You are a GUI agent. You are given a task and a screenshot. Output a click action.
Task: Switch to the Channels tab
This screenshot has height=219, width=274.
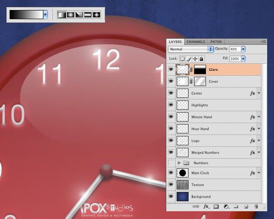coord(196,42)
